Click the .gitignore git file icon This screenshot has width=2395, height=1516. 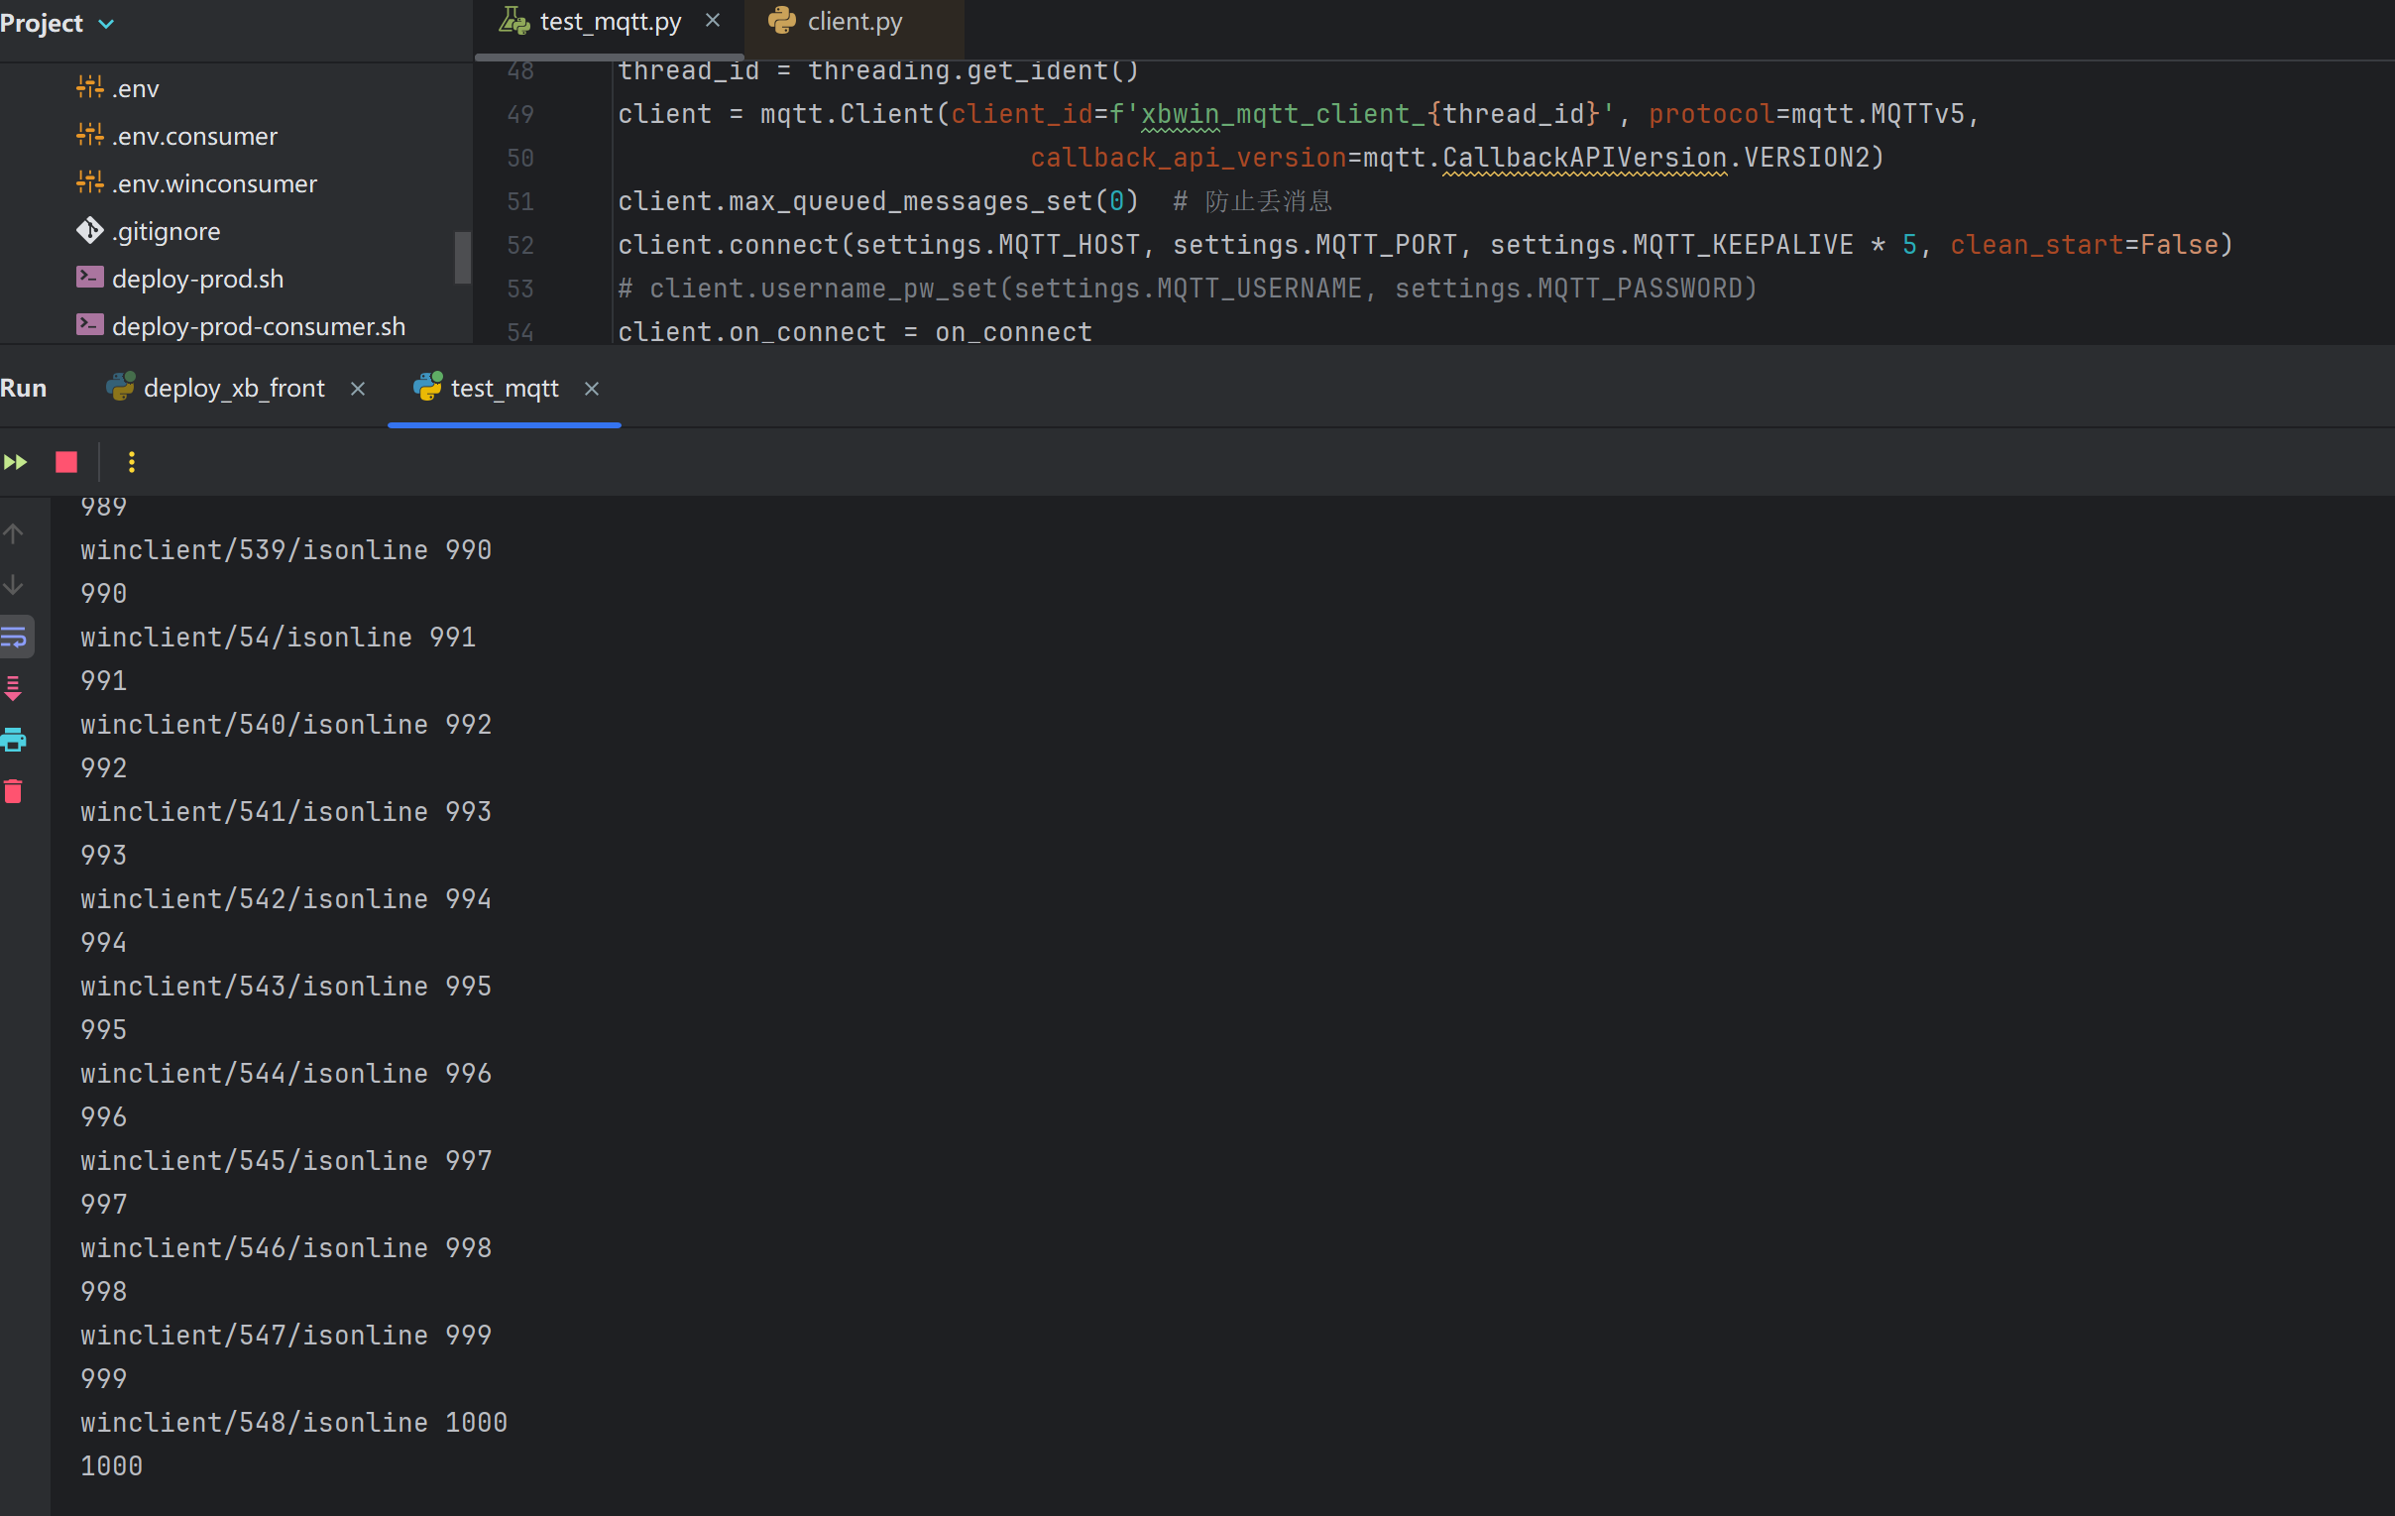pyautogui.click(x=89, y=231)
